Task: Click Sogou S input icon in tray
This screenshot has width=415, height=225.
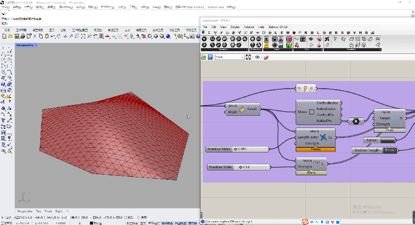Action: (x=305, y=222)
